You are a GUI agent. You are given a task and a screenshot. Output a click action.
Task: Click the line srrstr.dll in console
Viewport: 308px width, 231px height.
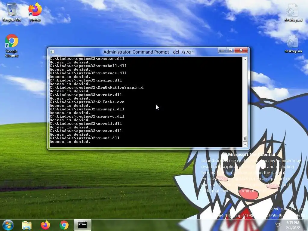[x=86, y=95]
